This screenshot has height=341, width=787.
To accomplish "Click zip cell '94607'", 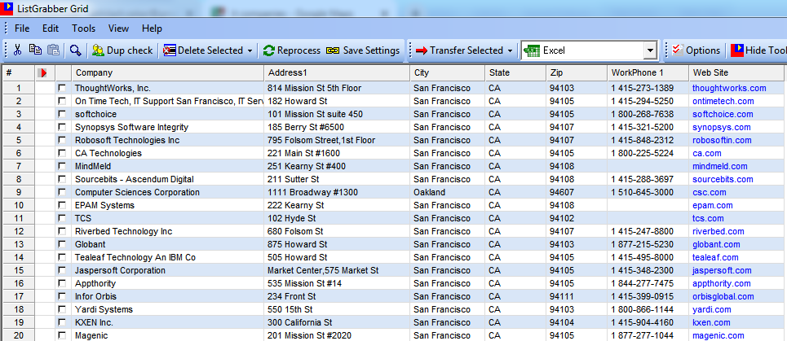I will [577, 192].
